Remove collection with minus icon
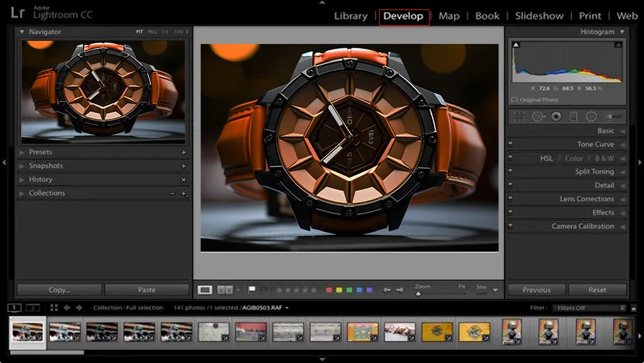644x363 pixels. point(172,193)
